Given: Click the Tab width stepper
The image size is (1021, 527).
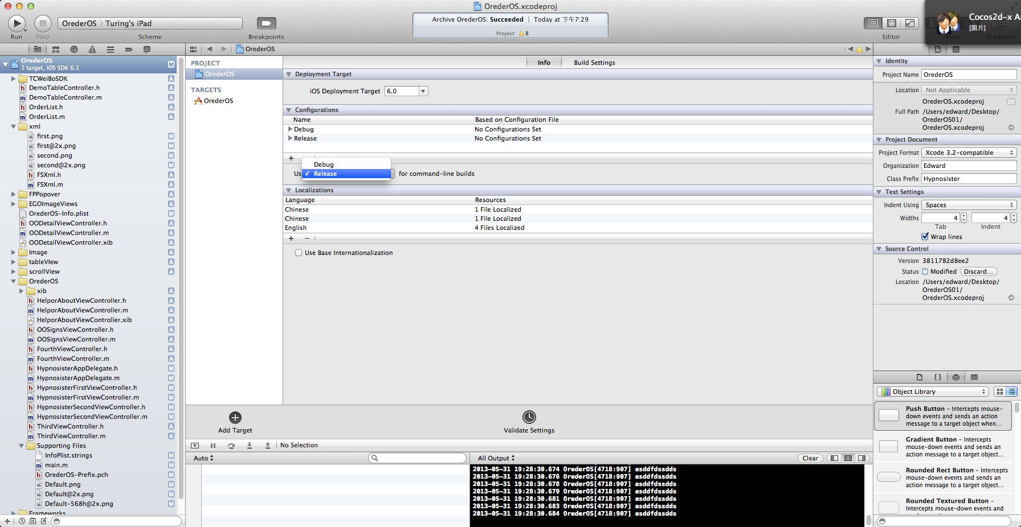Looking at the screenshot, I should 963,217.
